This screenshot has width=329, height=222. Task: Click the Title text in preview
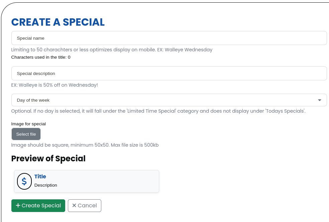click(x=40, y=176)
